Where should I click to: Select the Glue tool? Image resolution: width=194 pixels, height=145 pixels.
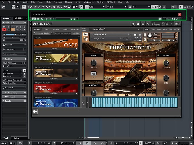pos(43,7)
